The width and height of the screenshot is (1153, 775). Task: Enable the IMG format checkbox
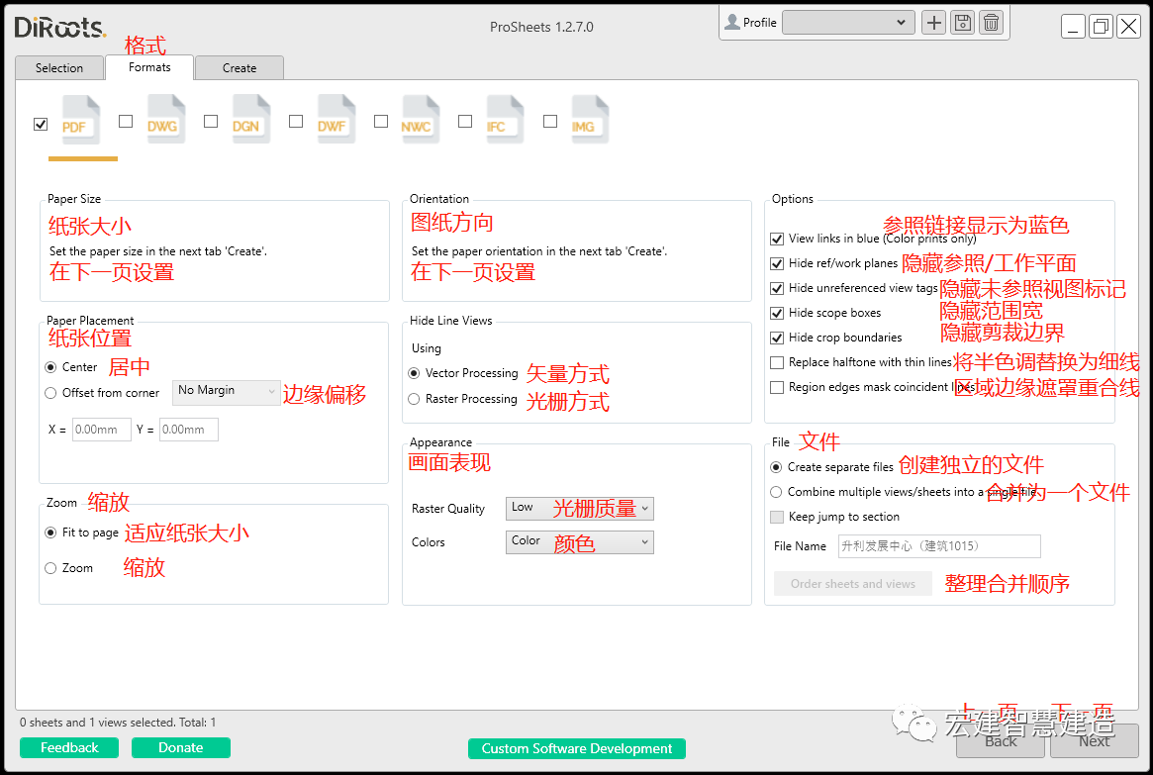pyautogui.click(x=550, y=121)
